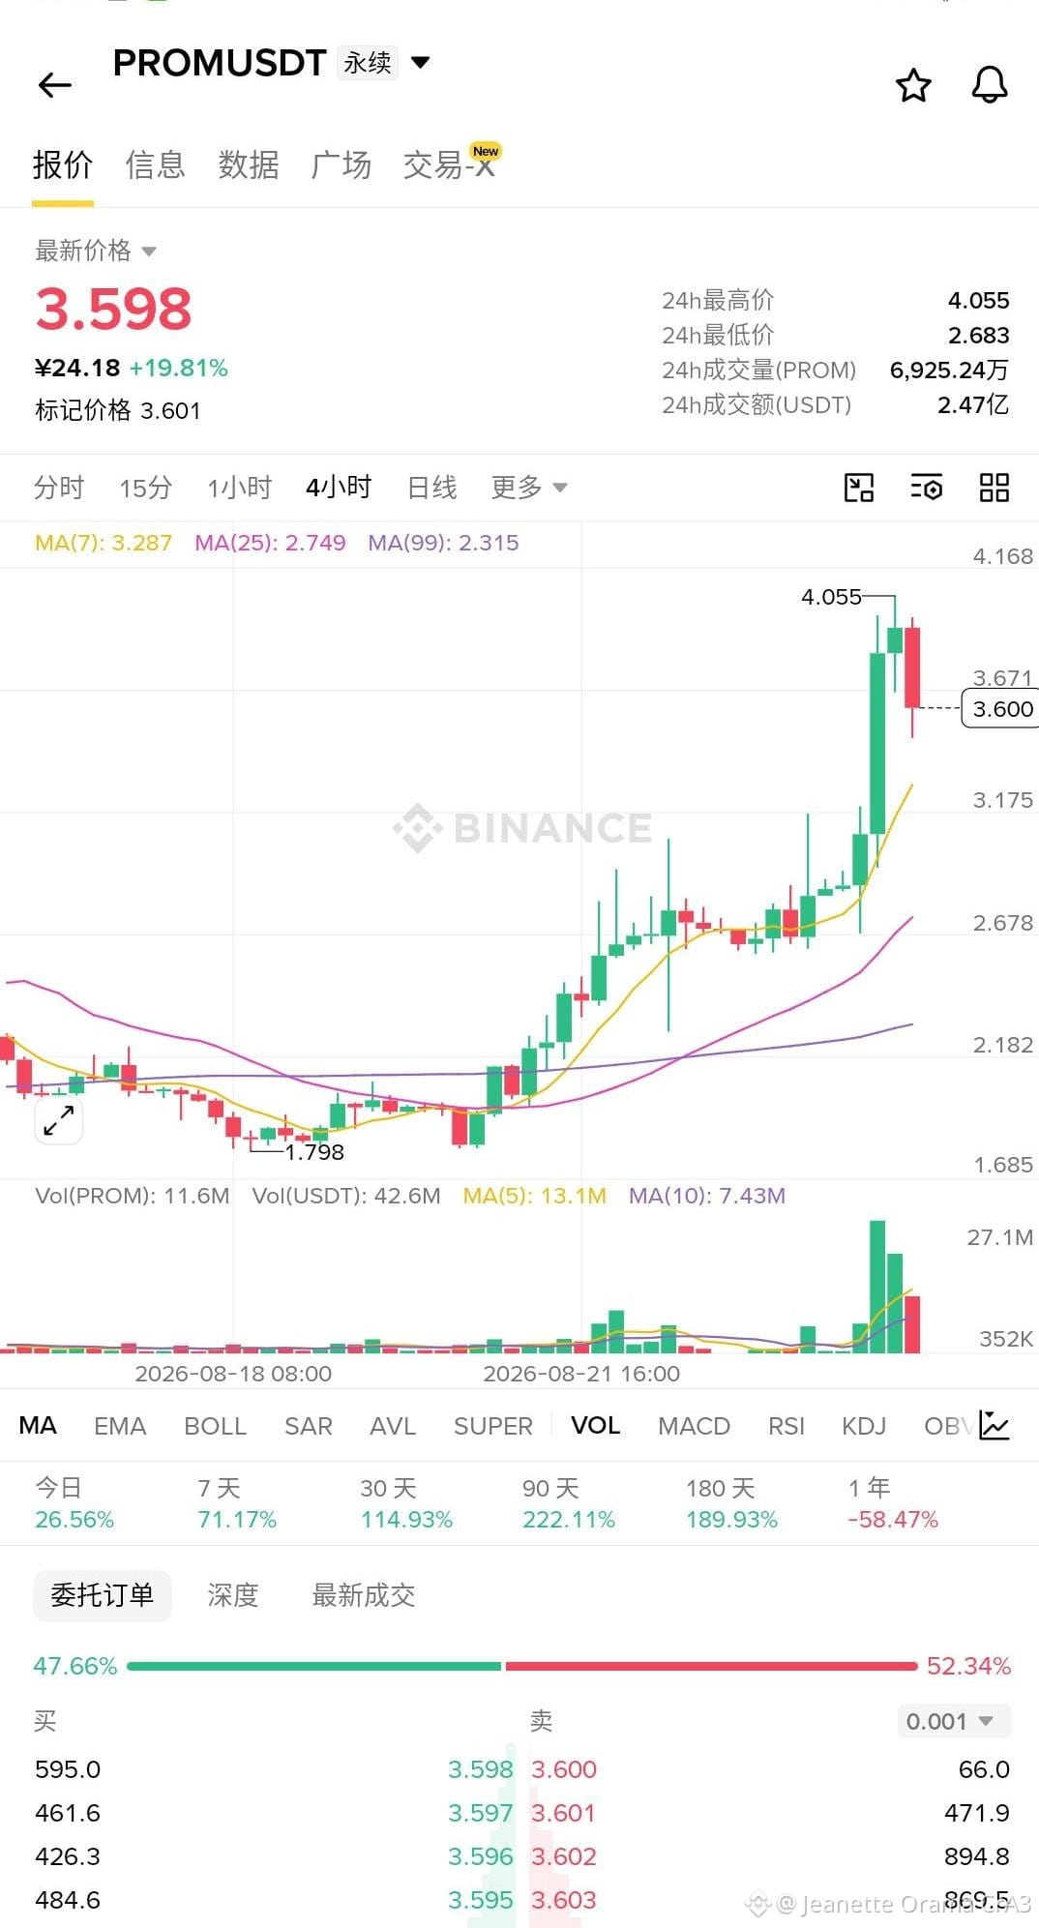Select the 180天 189.93% performance
The height and width of the screenshot is (1928, 1039).
731,1503
